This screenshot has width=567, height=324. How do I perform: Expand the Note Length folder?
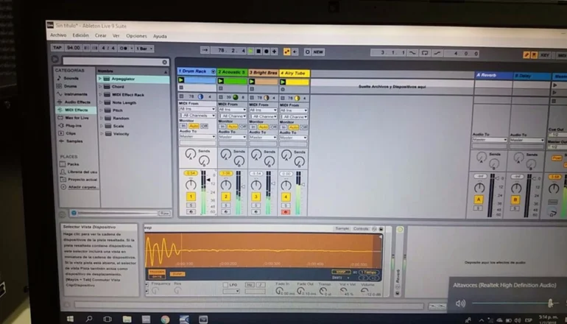coord(101,102)
